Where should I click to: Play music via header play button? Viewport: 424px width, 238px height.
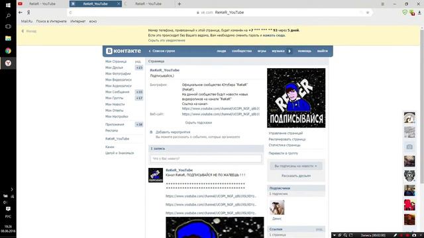coord(290,51)
